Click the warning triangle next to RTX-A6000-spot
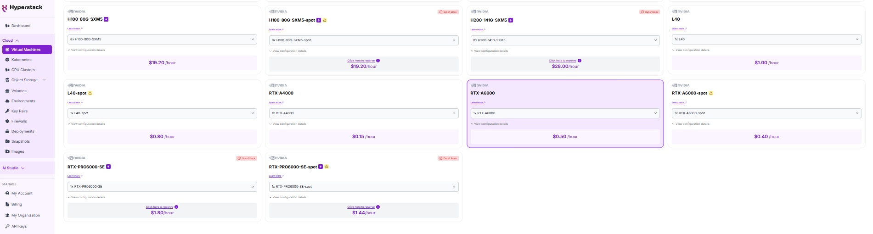This screenshot has height=234, width=873. pyautogui.click(x=711, y=93)
